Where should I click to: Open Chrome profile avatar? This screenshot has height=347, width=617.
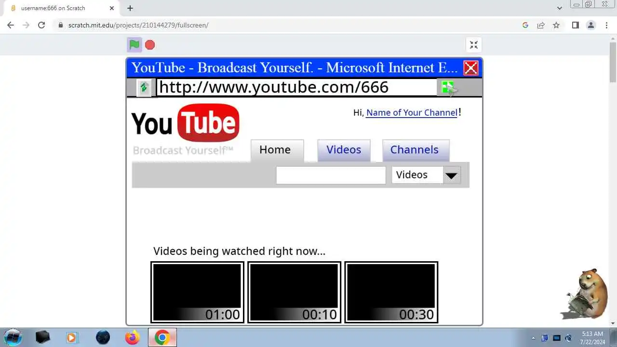591,25
